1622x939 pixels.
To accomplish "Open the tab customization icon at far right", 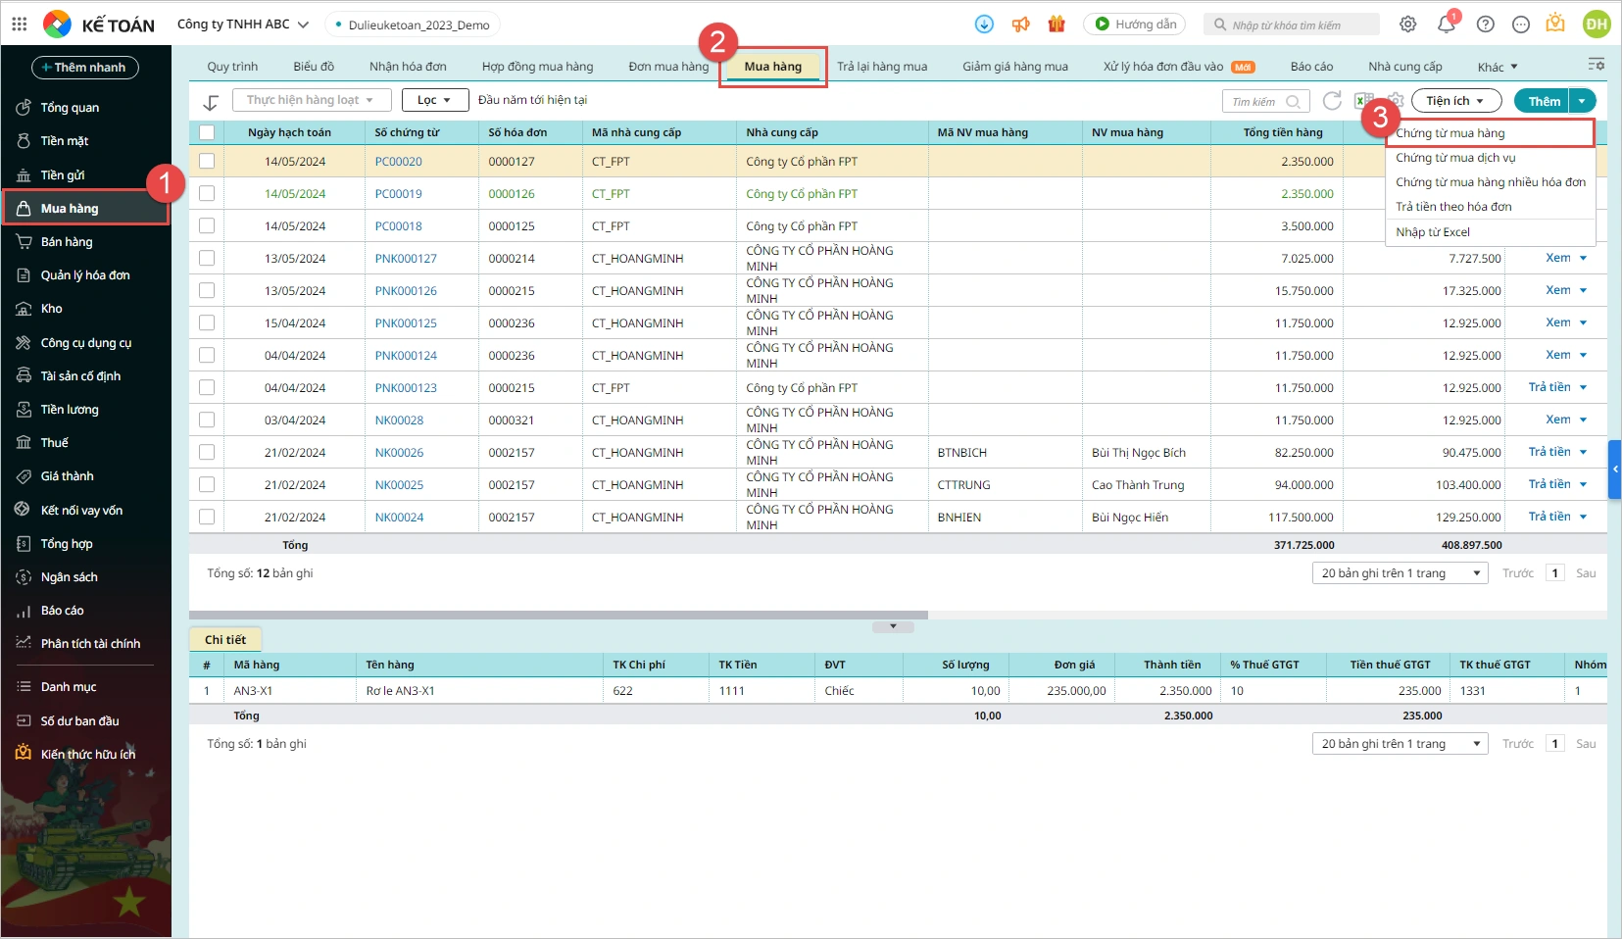I will point(1597,65).
